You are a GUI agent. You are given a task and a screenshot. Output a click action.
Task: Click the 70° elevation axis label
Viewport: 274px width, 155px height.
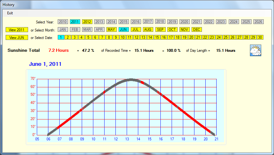click(33, 79)
